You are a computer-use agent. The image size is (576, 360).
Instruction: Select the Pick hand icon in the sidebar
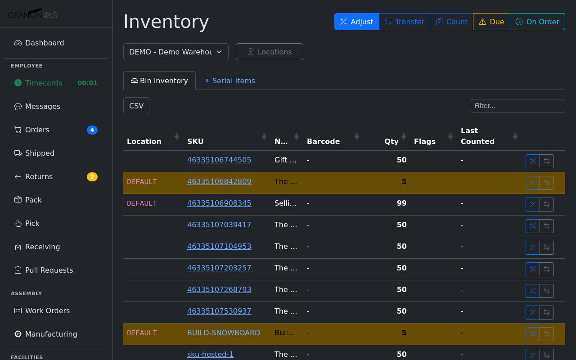tap(18, 223)
